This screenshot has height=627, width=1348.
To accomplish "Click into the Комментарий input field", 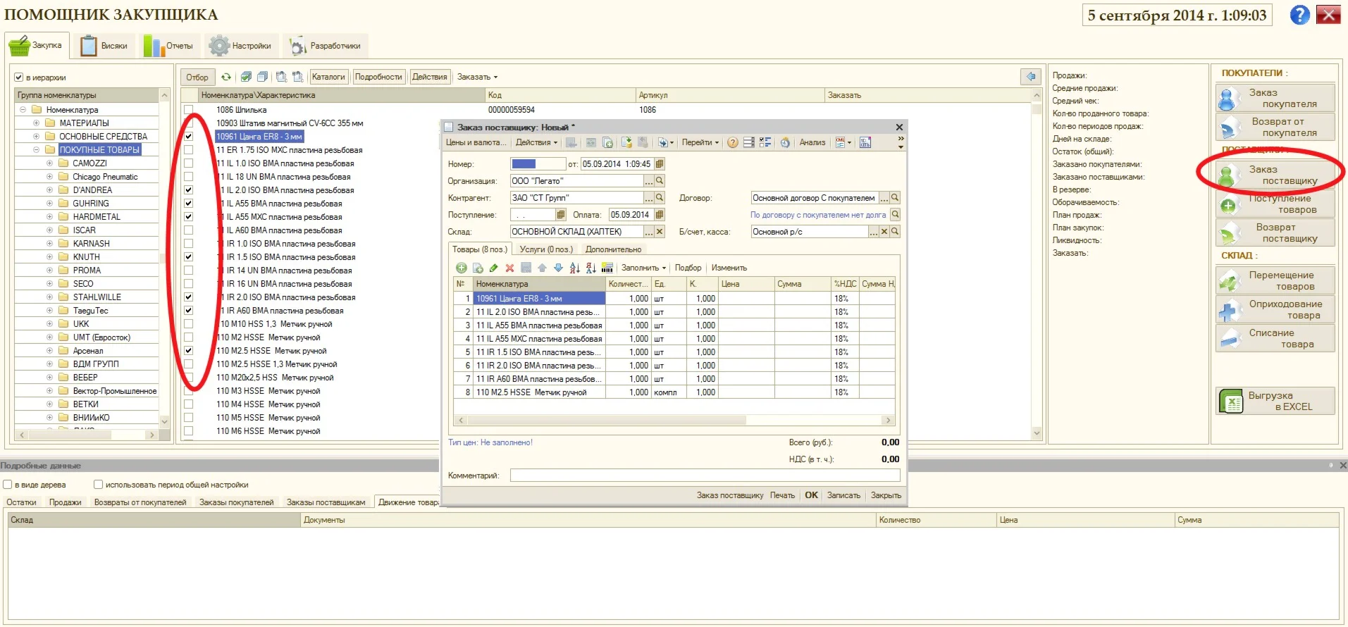I will 705,476.
